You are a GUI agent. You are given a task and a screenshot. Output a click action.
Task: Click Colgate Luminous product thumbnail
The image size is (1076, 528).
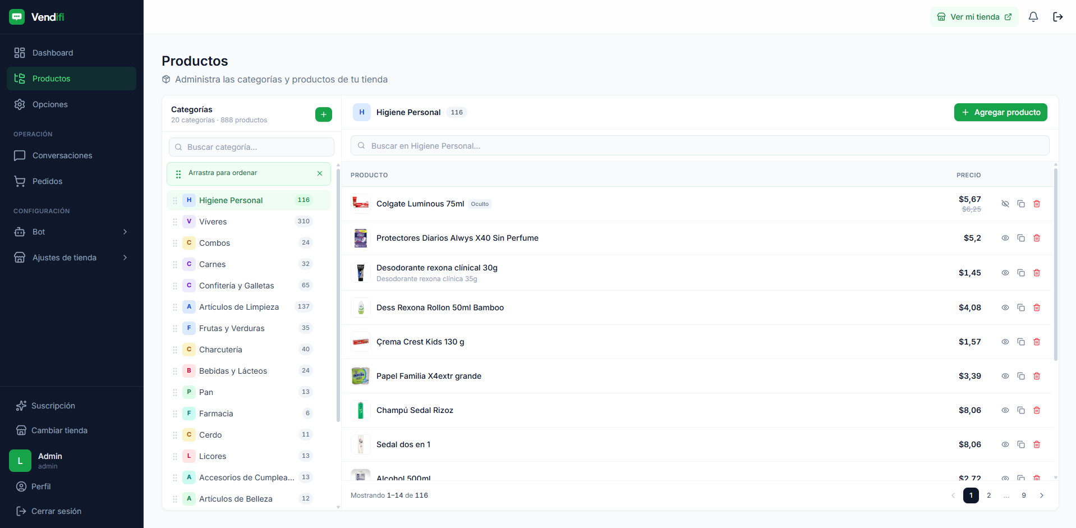361,204
